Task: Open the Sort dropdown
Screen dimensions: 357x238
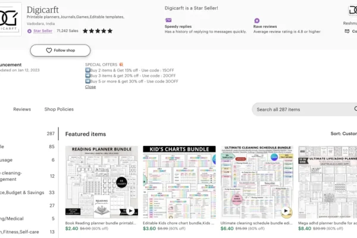Action: click(x=343, y=134)
